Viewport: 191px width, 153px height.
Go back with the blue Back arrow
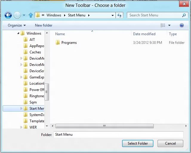coord(8,15)
